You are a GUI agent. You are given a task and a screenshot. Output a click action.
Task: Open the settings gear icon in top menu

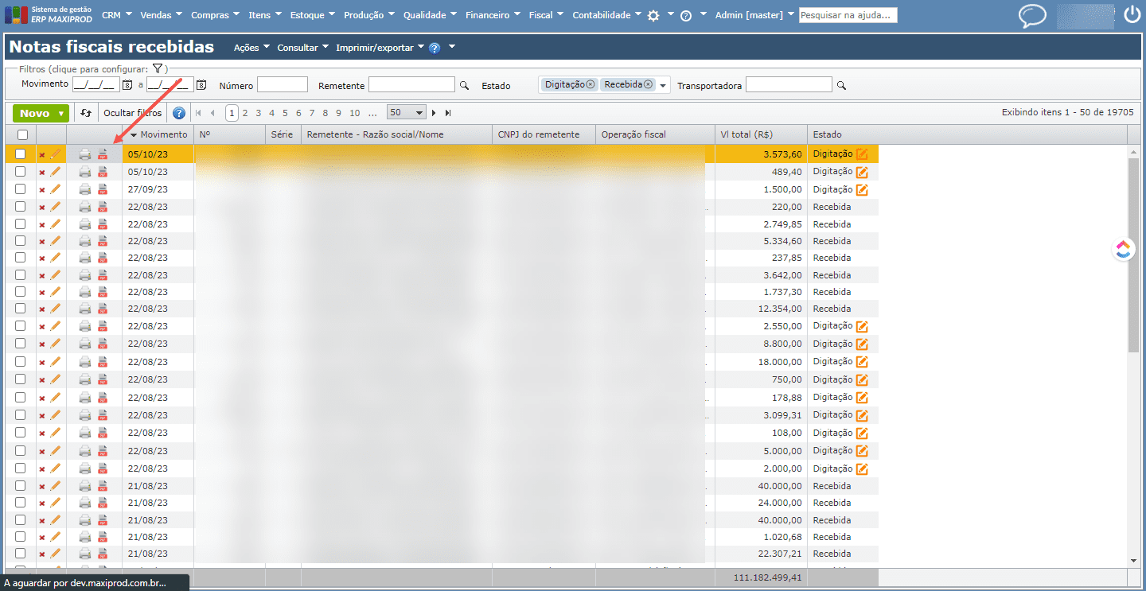pos(653,15)
